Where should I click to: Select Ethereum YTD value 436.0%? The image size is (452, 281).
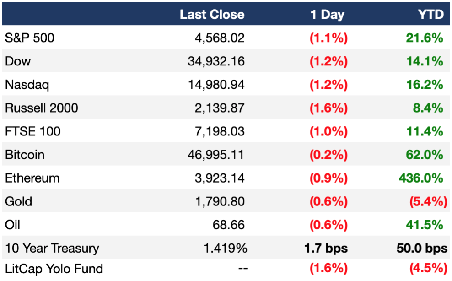coord(421,178)
